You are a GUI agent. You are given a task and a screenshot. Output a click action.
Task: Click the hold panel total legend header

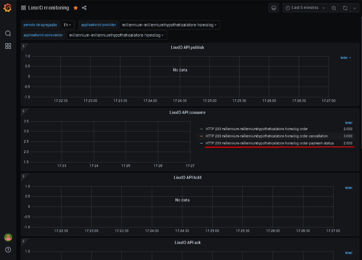(349, 188)
